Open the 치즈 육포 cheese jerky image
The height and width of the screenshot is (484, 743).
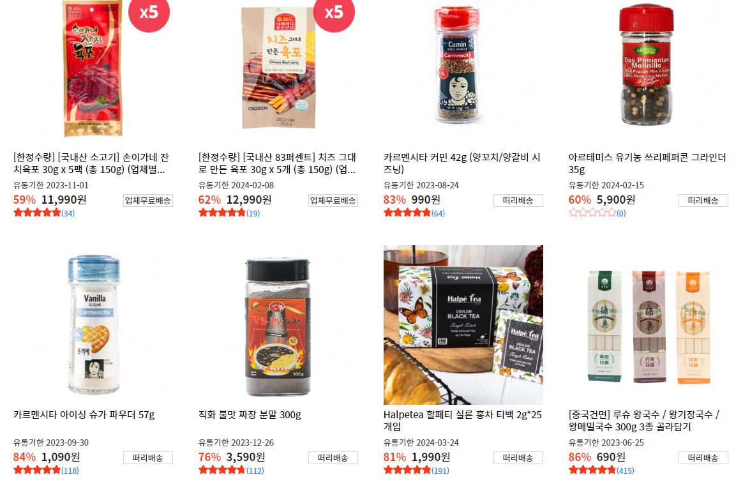(x=278, y=68)
